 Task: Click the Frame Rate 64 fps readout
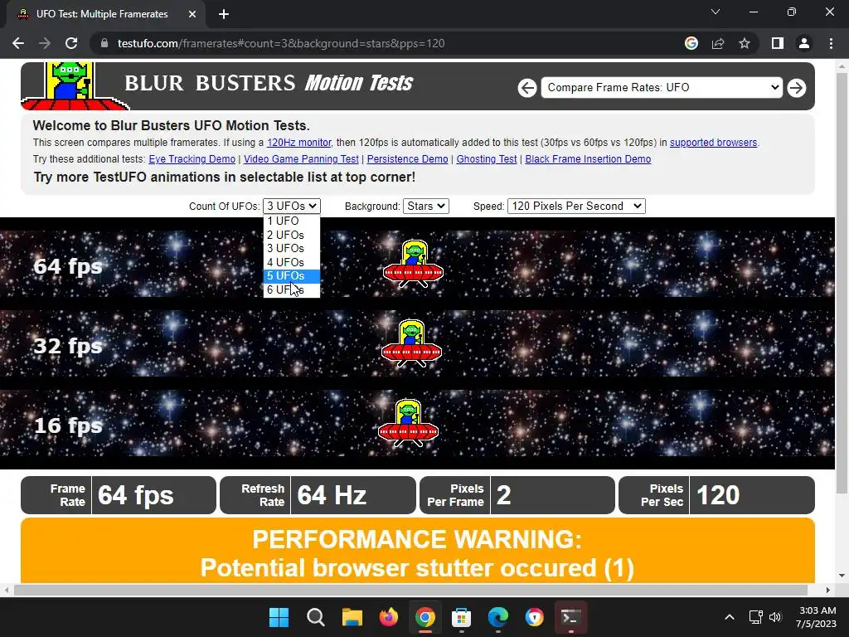[119, 495]
